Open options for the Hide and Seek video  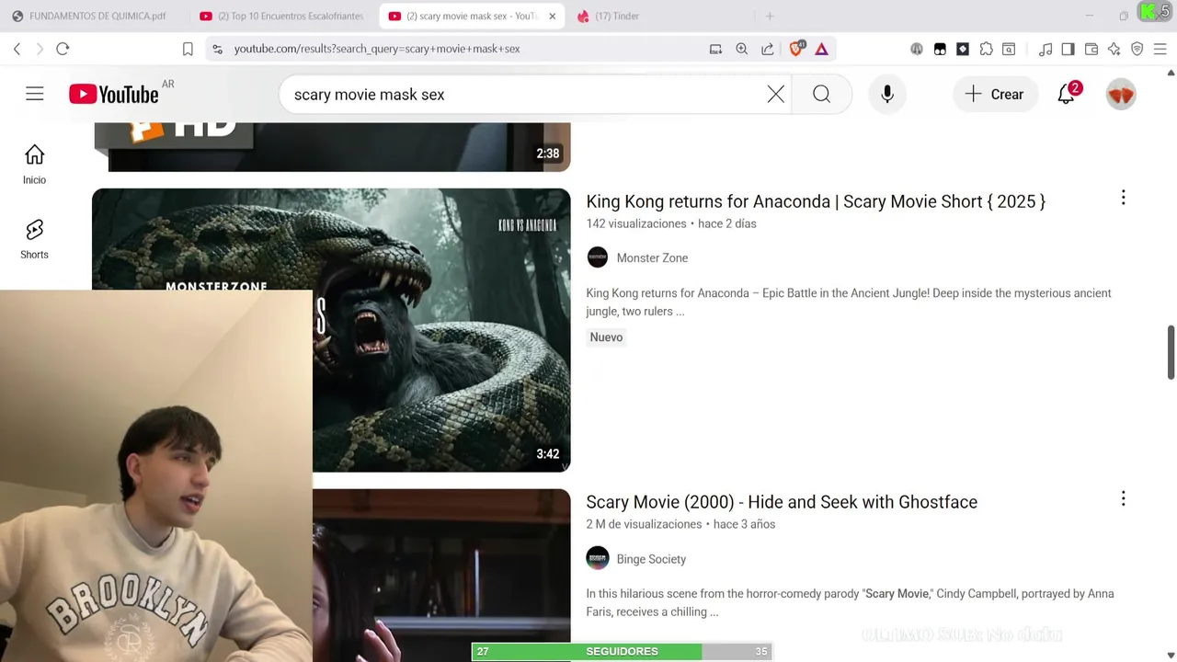(x=1123, y=498)
